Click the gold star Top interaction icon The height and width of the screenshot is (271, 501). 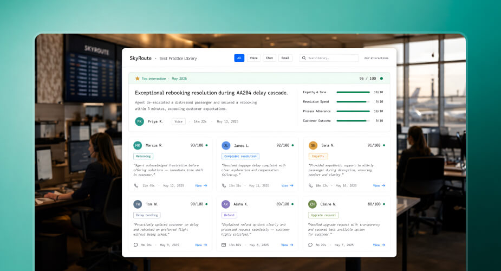point(138,78)
